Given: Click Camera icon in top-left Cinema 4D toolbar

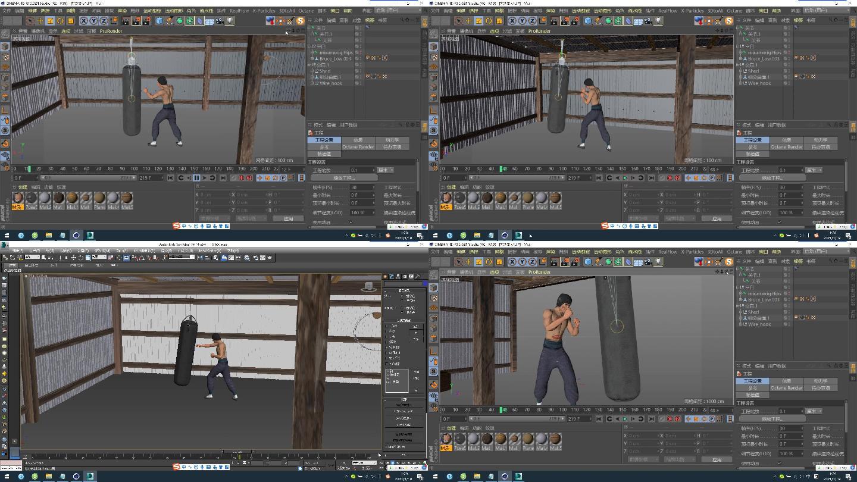Looking at the screenshot, I should [x=219, y=21].
